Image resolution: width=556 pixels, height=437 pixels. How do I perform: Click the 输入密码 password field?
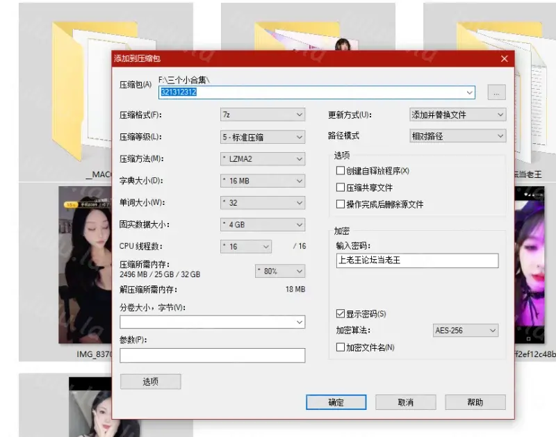[416, 261]
